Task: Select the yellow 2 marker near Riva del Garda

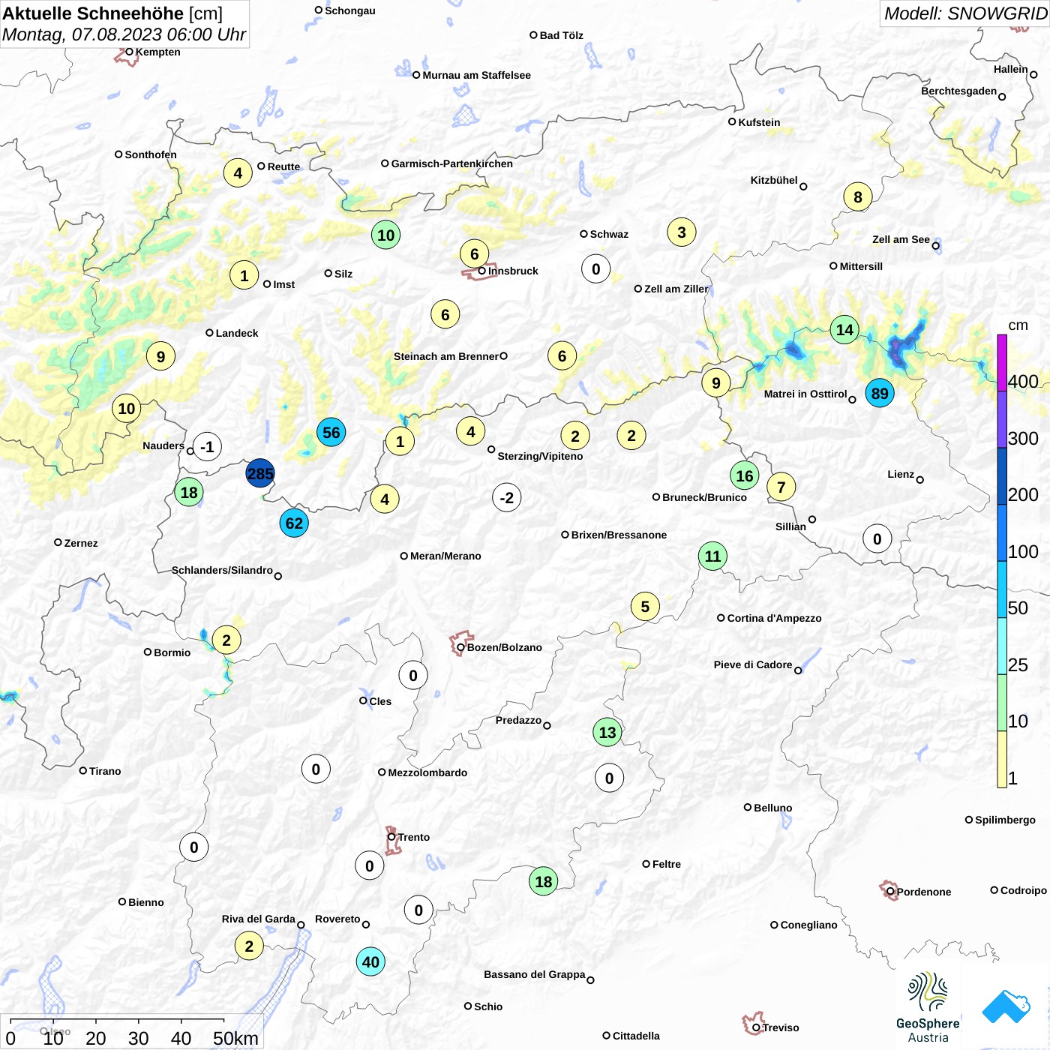Action: 249,946
